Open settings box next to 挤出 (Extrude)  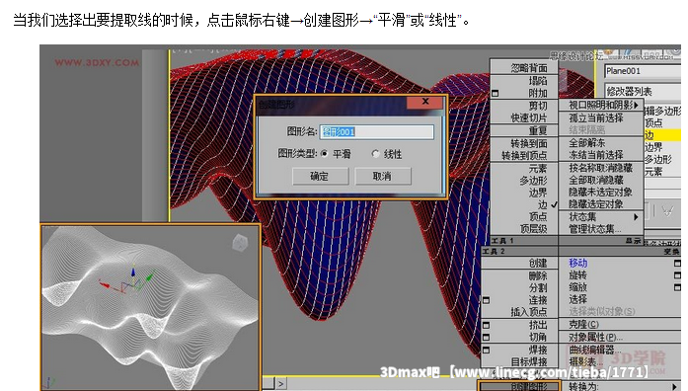(x=487, y=326)
